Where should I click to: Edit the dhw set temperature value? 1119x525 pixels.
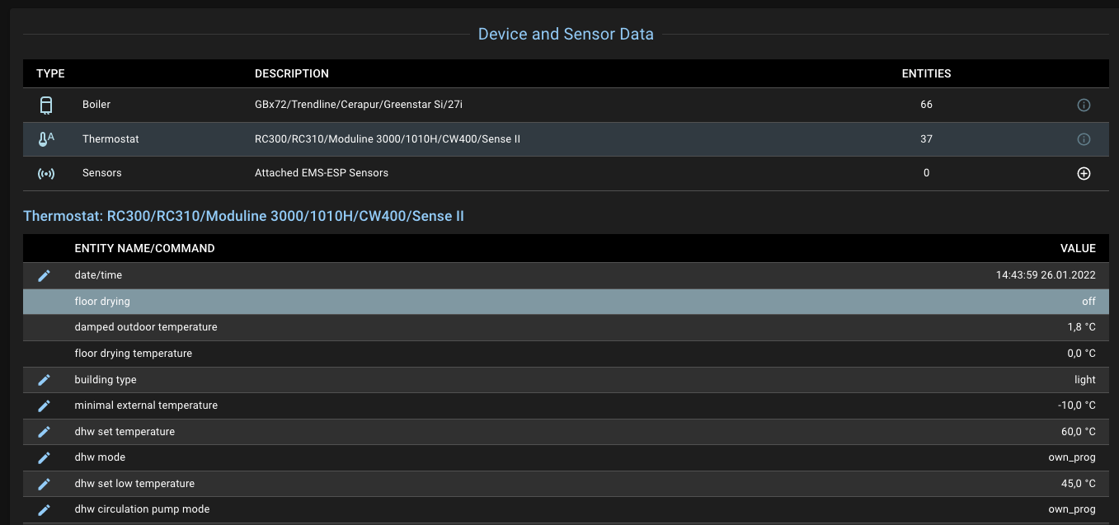click(44, 431)
